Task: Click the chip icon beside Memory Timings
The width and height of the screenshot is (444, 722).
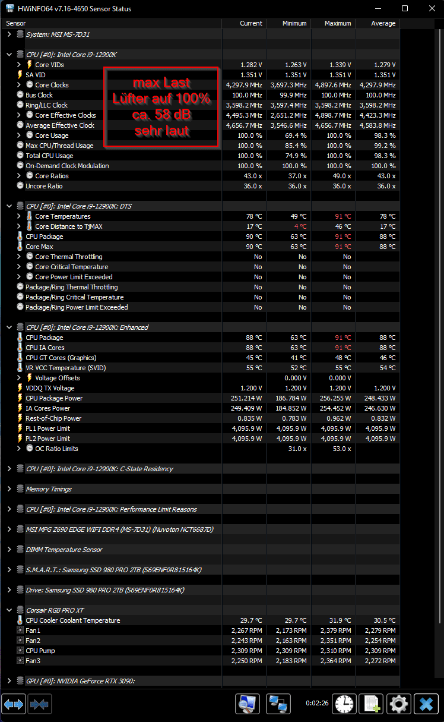Action: (21, 489)
